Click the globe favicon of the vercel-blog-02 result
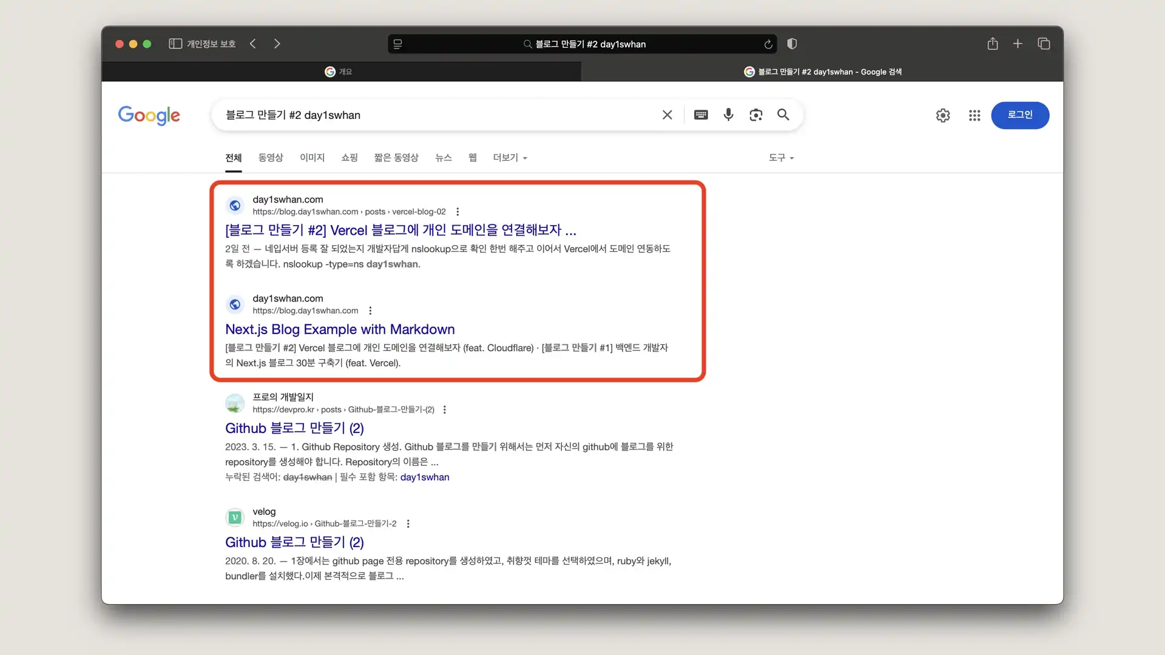This screenshot has height=655, width=1165. click(235, 206)
